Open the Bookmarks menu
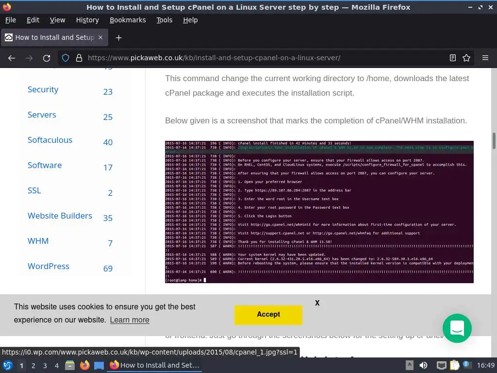Viewport: 497px width, 373px height. (x=128, y=20)
